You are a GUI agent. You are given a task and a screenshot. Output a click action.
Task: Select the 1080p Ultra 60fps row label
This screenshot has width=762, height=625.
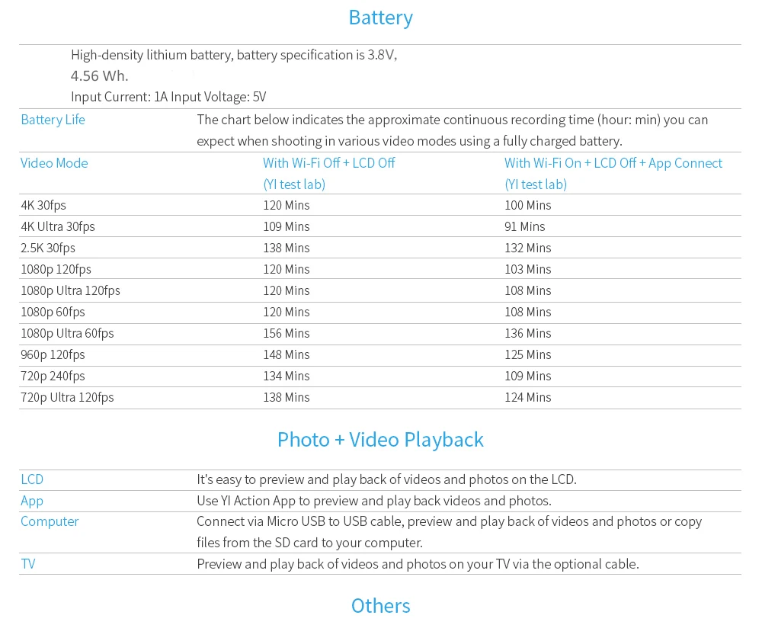[67, 333]
